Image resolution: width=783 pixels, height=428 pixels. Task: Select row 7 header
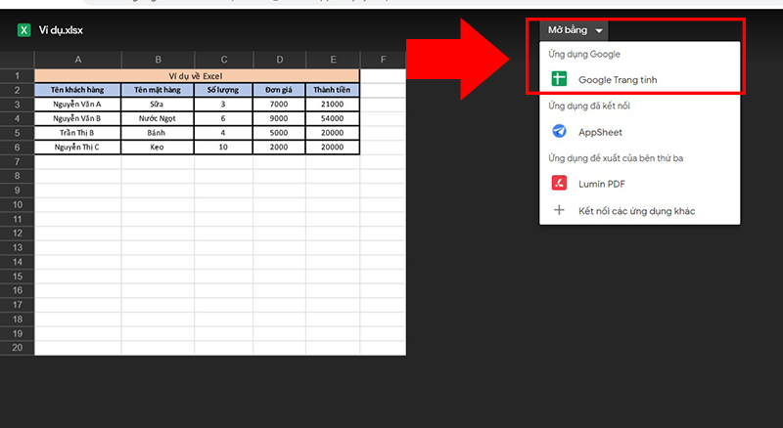point(17,161)
